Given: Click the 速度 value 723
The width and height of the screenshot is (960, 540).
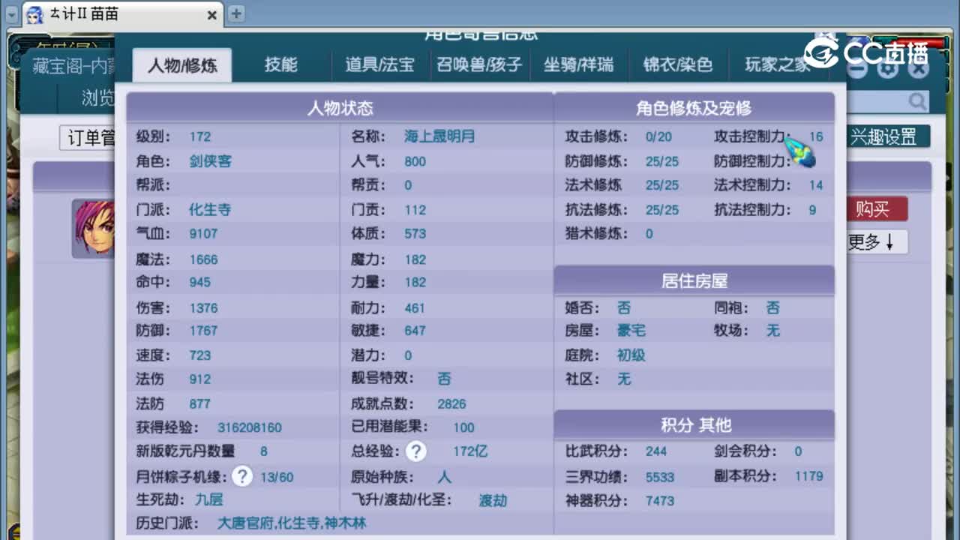Looking at the screenshot, I should point(200,355).
